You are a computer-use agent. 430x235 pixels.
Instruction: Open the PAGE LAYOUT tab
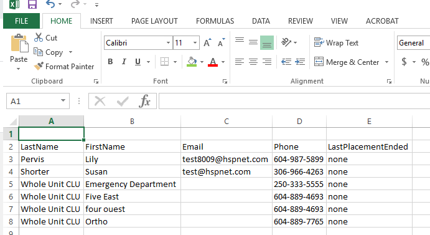point(154,21)
